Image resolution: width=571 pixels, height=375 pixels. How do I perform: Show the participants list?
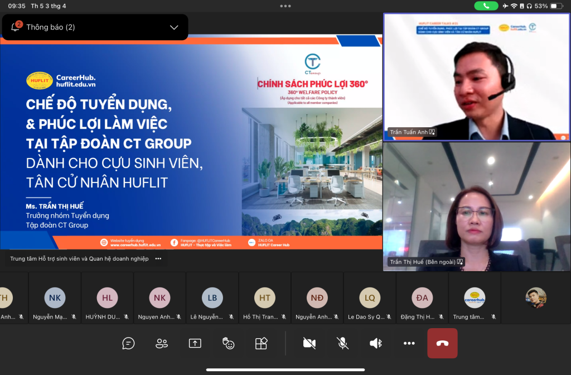(x=162, y=343)
